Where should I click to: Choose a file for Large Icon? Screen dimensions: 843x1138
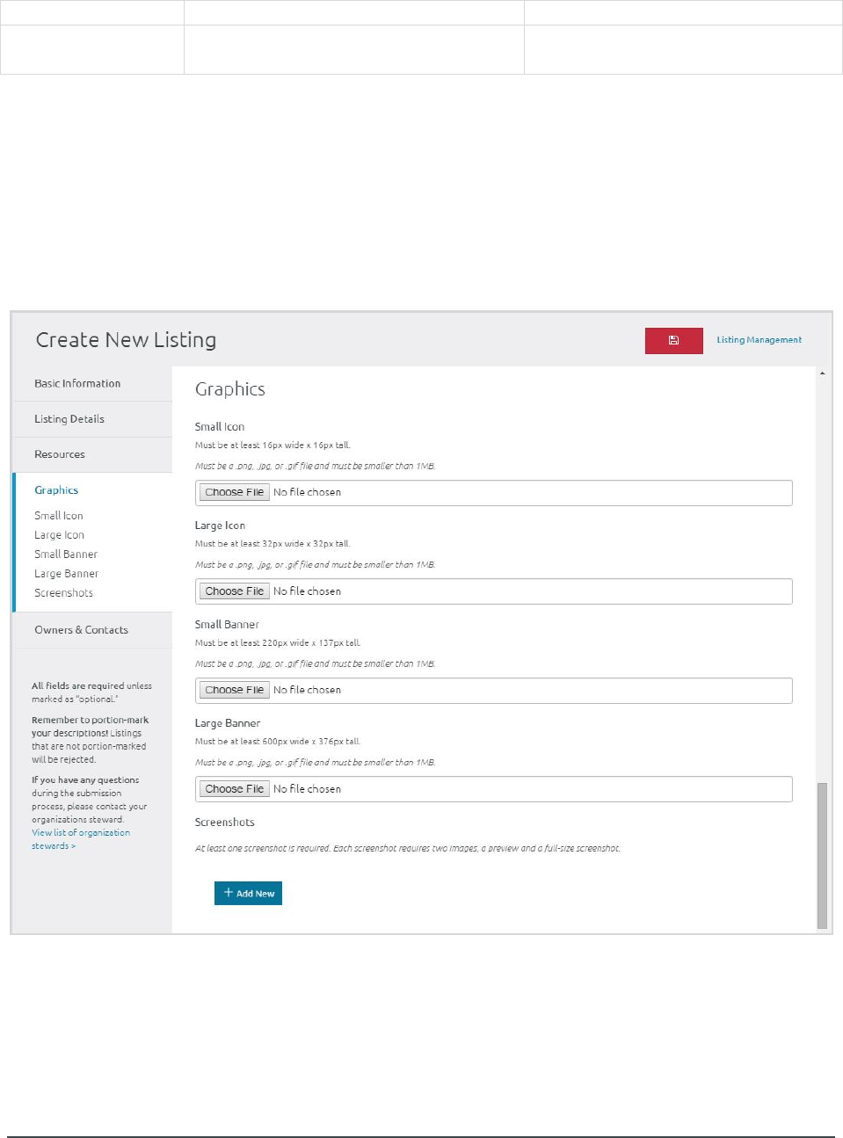click(235, 591)
